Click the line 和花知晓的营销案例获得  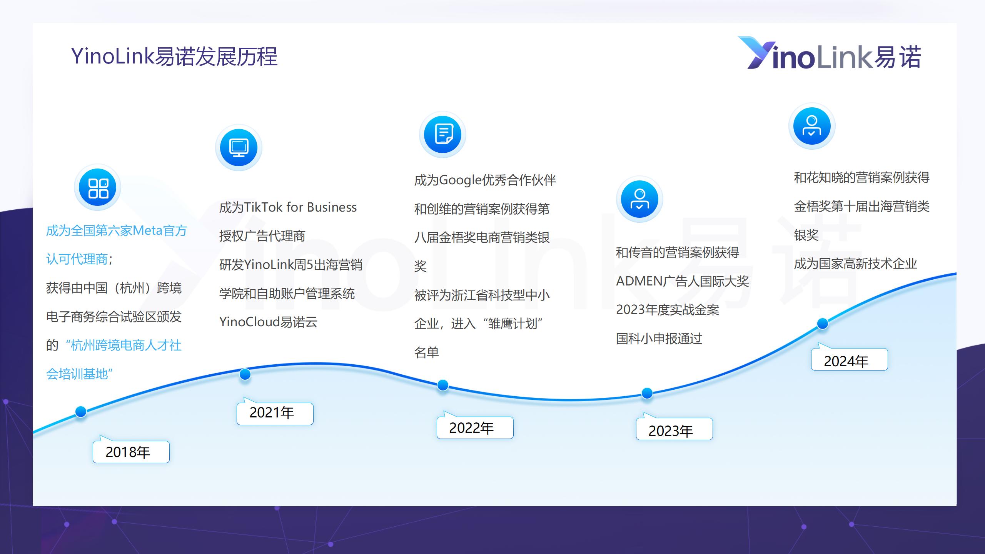[861, 177]
